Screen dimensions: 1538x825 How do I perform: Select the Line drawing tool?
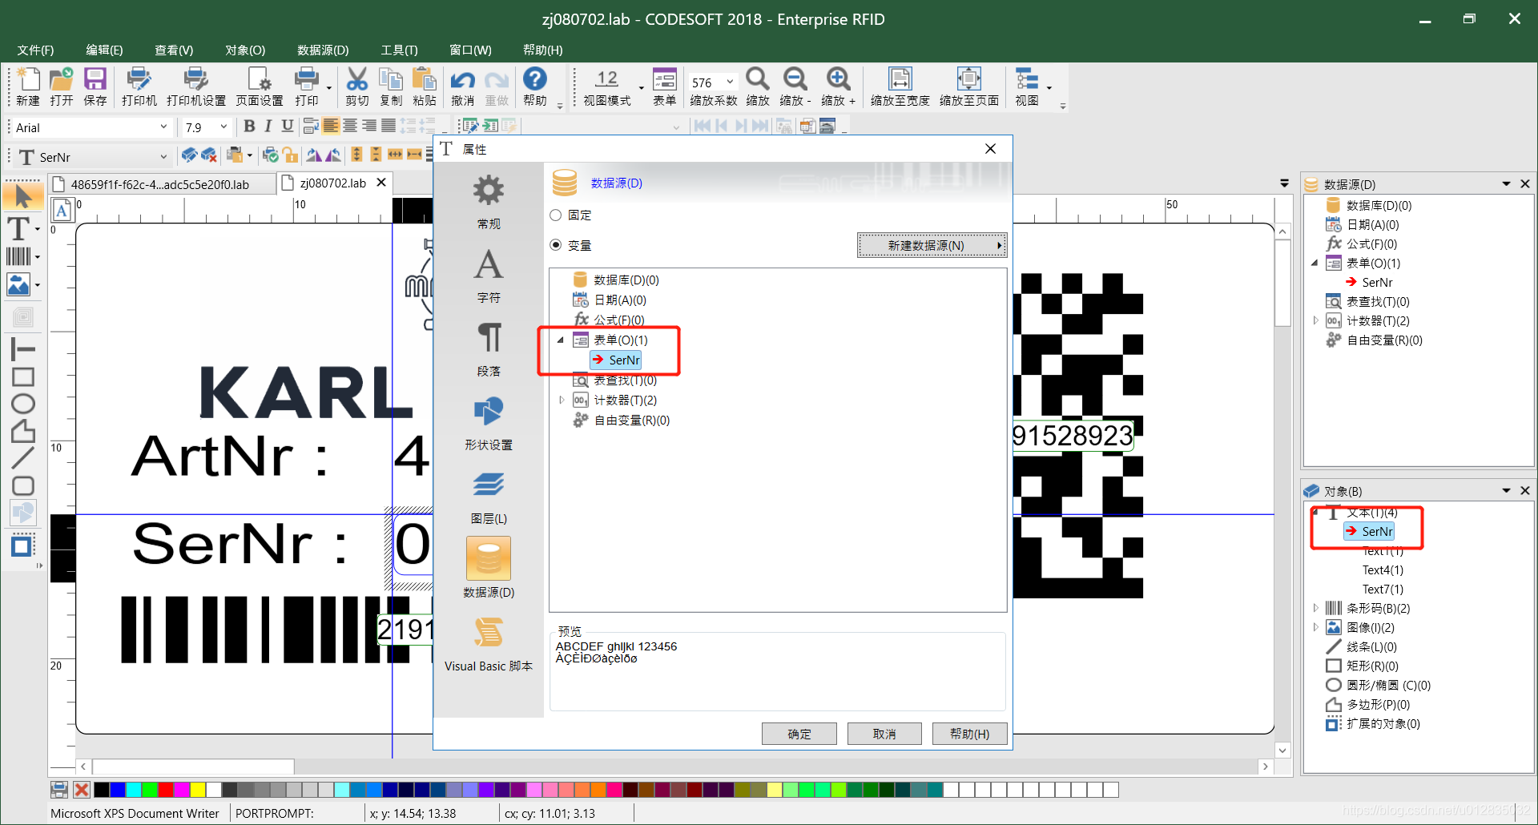(x=22, y=458)
